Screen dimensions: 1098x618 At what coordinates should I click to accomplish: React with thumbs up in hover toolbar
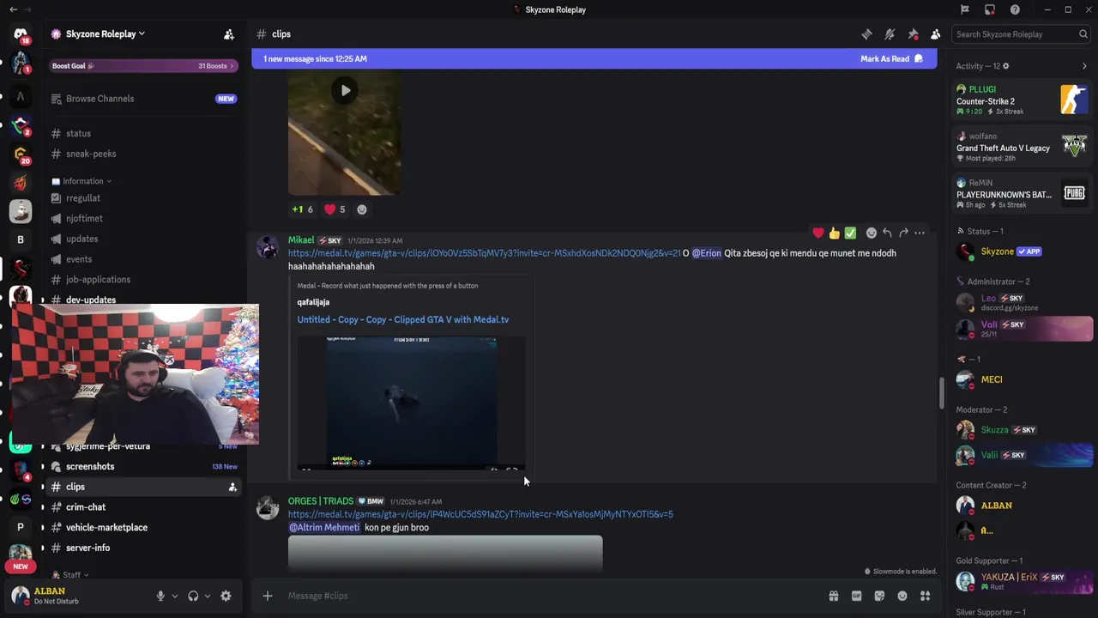tap(835, 233)
